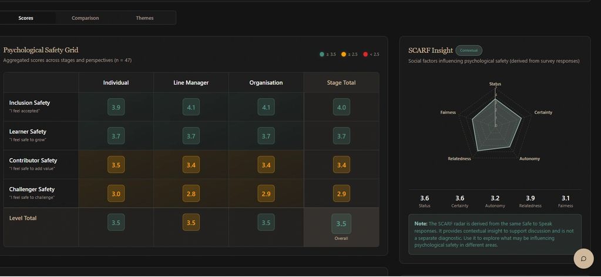
Task: Select the Overall 3.5 score cell
Action: click(341, 224)
